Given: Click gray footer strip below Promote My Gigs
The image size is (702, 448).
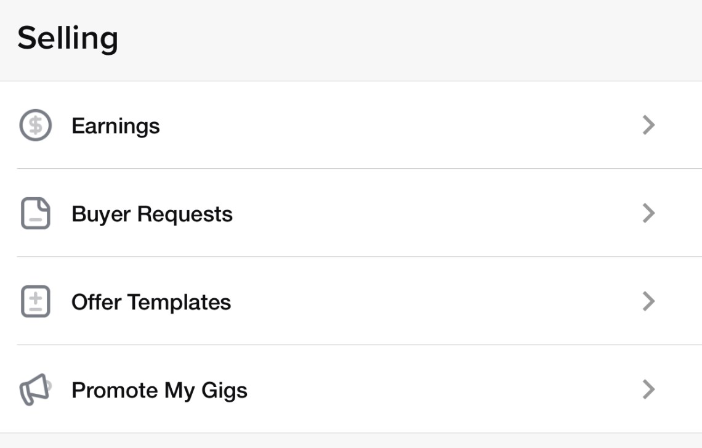Looking at the screenshot, I should (x=351, y=441).
